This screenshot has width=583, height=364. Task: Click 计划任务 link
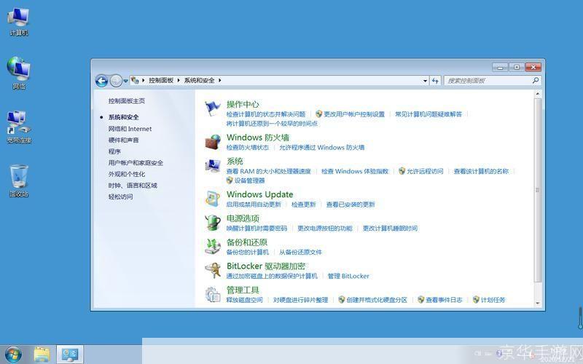pyautogui.click(x=493, y=300)
